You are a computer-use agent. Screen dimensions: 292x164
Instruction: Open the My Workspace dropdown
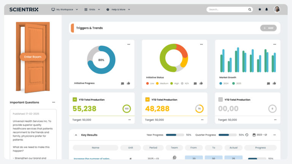pos(65,9)
